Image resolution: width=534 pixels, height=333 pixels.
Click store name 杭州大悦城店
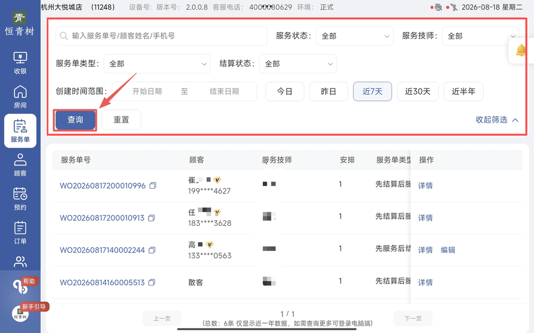point(62,7)
